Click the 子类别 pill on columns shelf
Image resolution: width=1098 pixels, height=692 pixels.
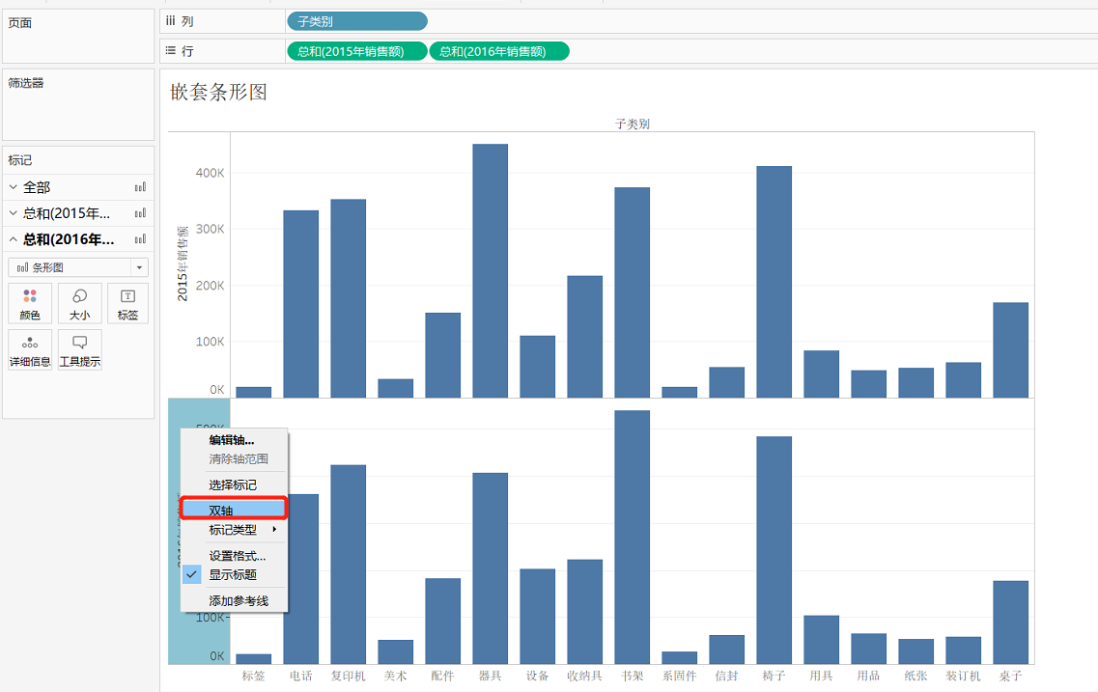click(357, 21)
